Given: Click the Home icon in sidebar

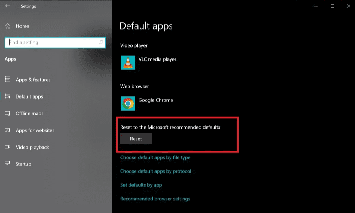Looking at the screenshot, I should [x=8, y=26].
